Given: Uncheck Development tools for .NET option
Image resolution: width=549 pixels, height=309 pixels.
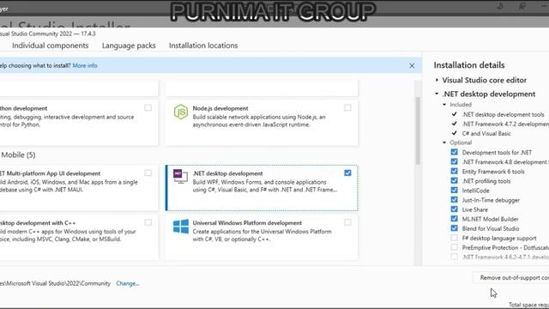Looking at the screenshot, I should (454, 152).
